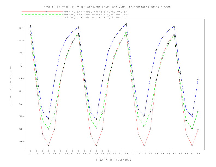Click y-axis tick label 72
Image resolution: width=216 pixels, height=167 pixels.
(21, 66)
